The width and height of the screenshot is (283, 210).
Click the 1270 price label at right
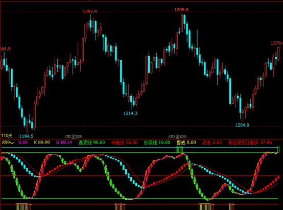(x=277, y=43)
